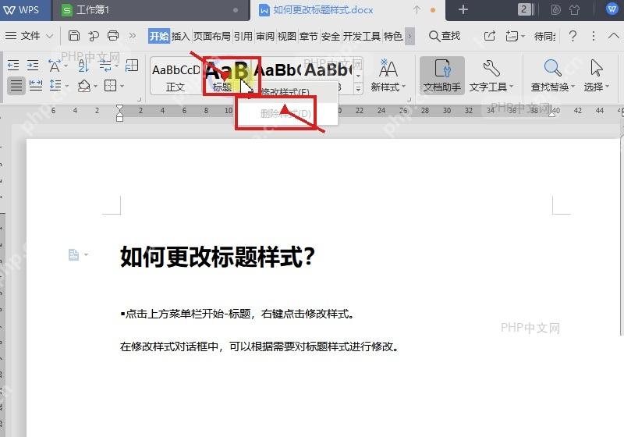Open the window count badge showing 2

[x=525, y=9]
